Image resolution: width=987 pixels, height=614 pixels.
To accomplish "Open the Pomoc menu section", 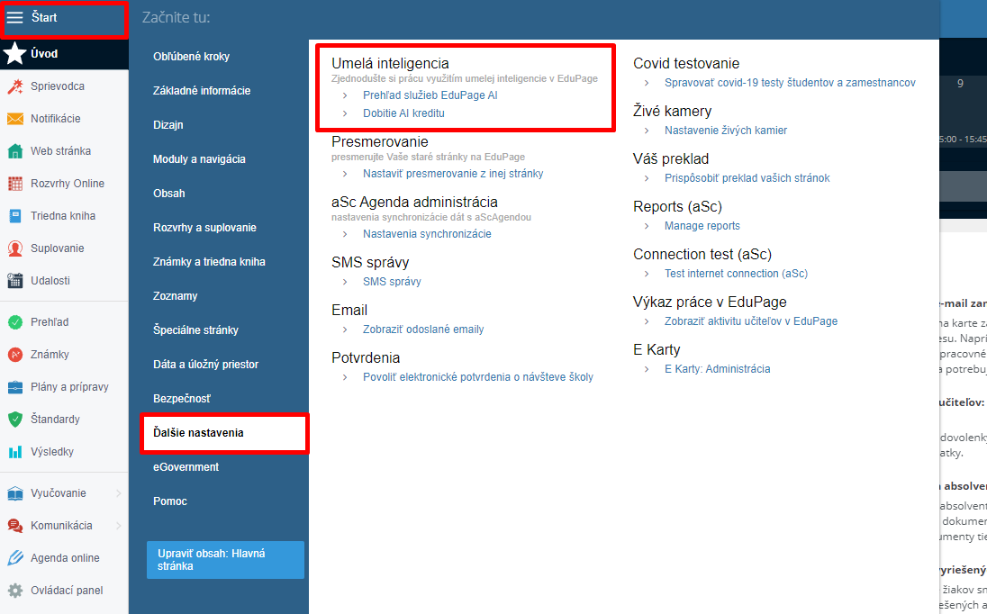I will point(170,501).
